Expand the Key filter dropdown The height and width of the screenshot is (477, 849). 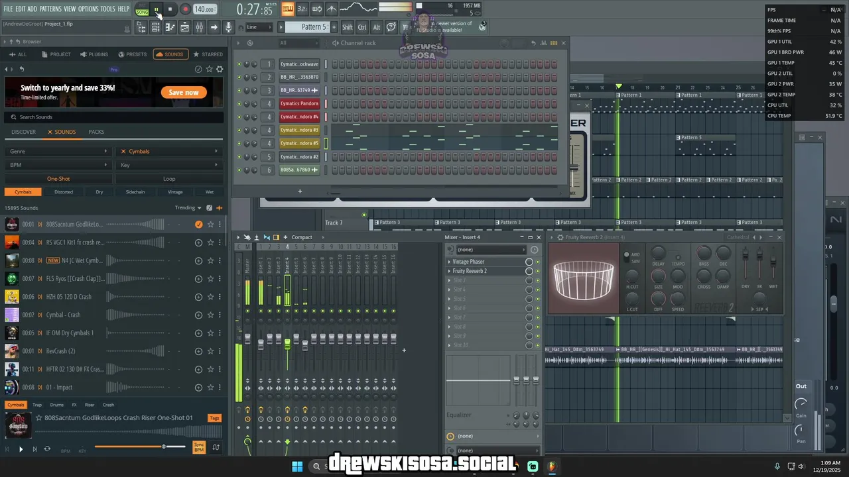coord(168,165)
